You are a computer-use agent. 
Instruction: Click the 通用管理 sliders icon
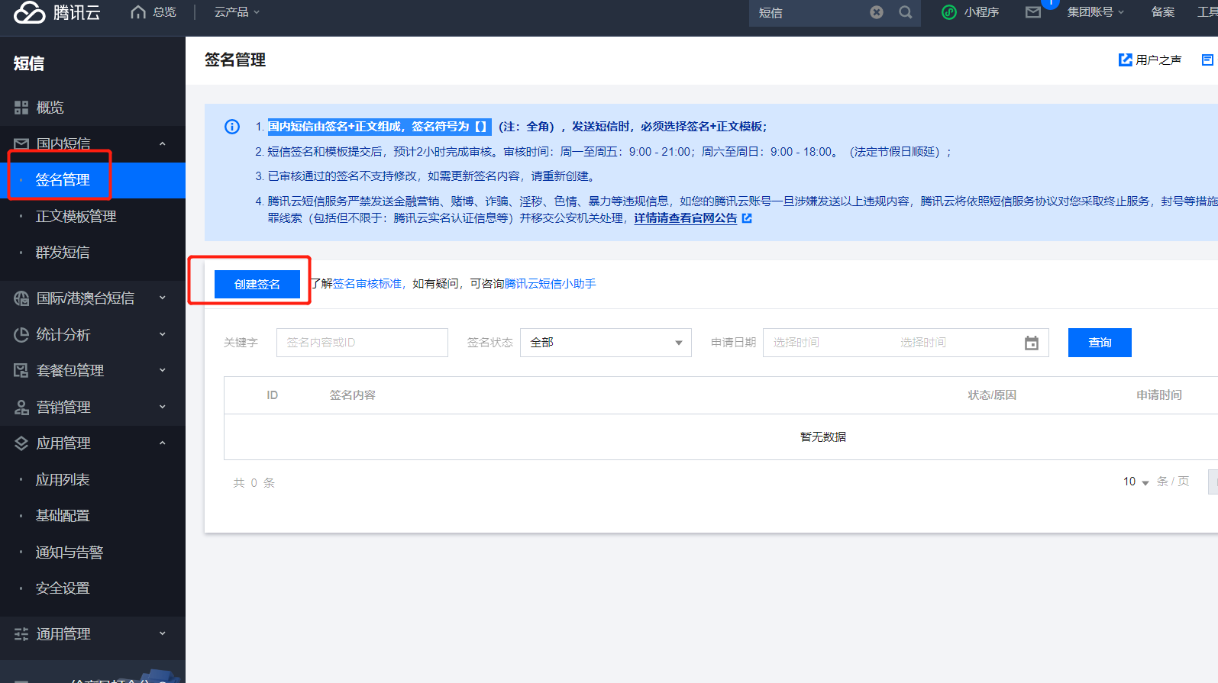[x=21, y=634]
